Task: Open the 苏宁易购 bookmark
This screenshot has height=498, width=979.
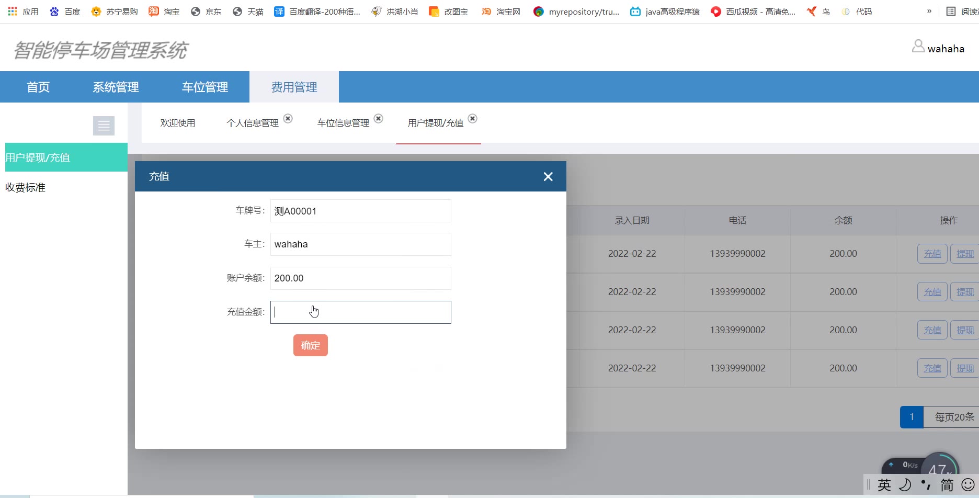Action: 115,12
